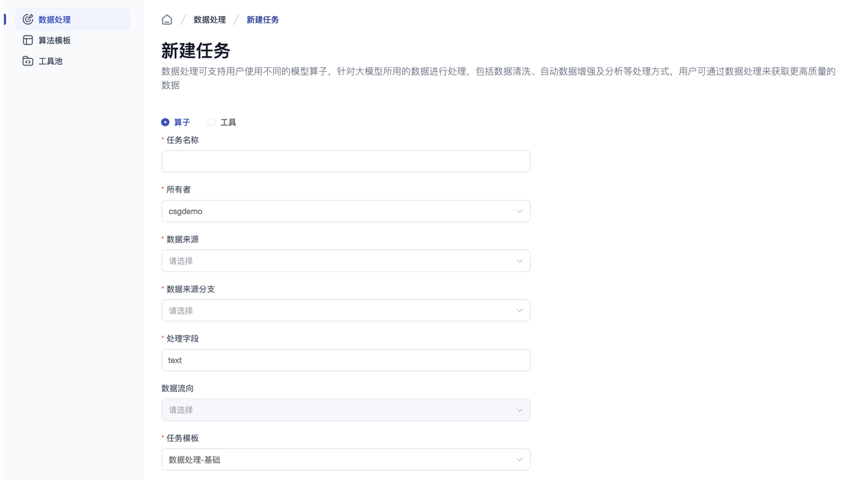The height and width of the screenshot is (480, 855).
Task: Select 数据处理 in the sidebar menu
Action: point(55,20)
